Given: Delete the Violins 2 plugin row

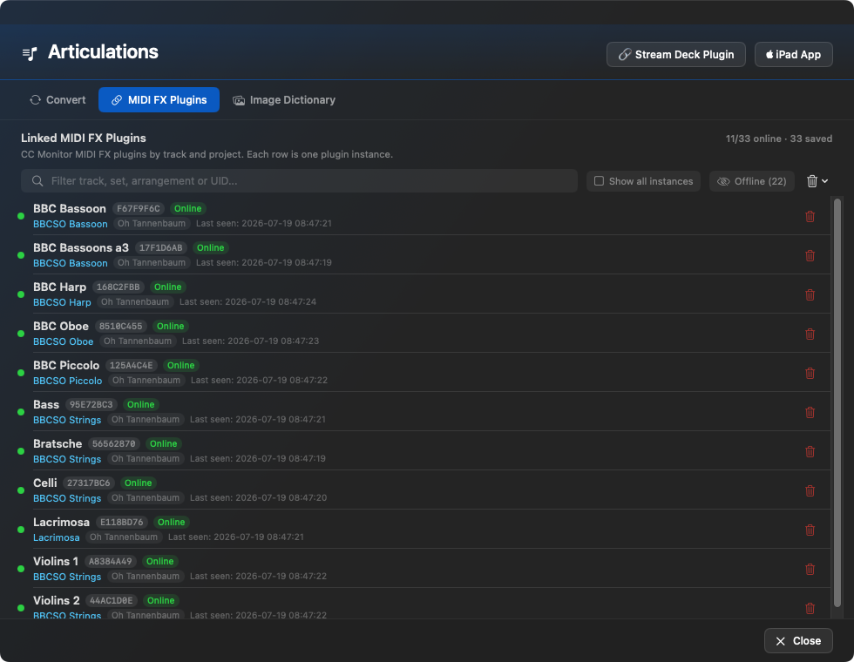Looking at the screenshot, I should [810, 608].
